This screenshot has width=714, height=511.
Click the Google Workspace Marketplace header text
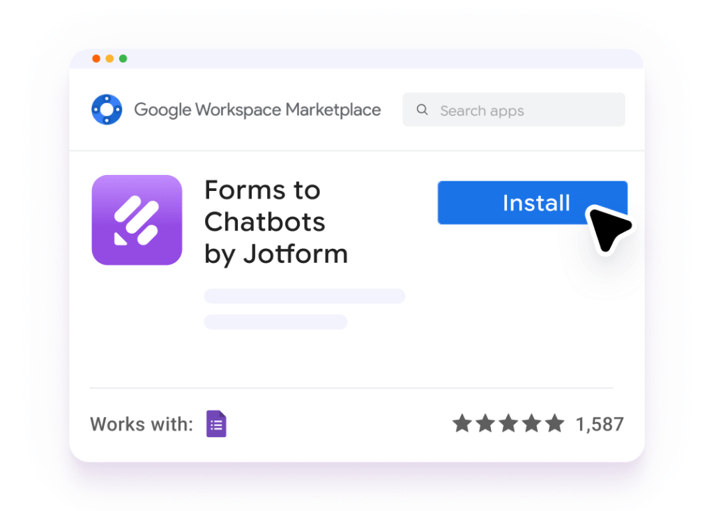(257, 109)
